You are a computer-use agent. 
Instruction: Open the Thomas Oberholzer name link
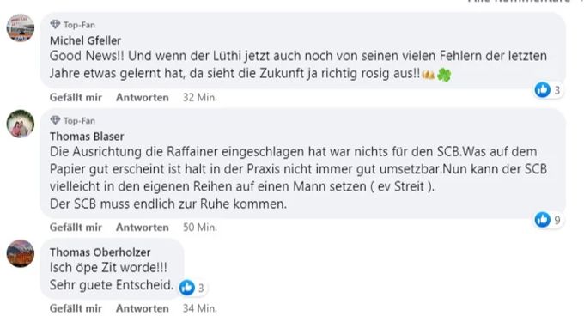[100, 252]
